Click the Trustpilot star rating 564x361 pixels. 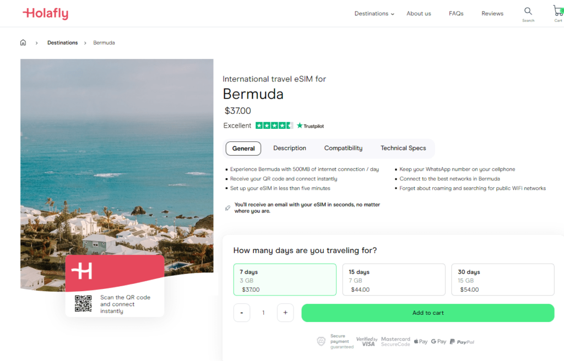(274, 125)
